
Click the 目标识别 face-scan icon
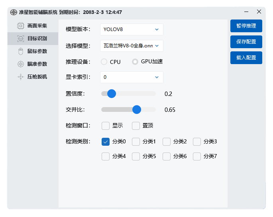20,39
